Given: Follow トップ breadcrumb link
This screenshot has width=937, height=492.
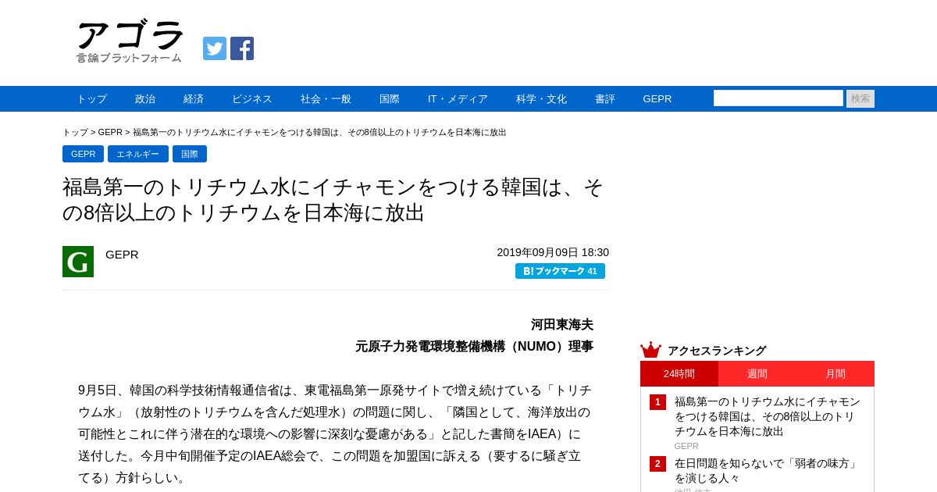Looking at the screenshot, I should [x=75, y=132].
